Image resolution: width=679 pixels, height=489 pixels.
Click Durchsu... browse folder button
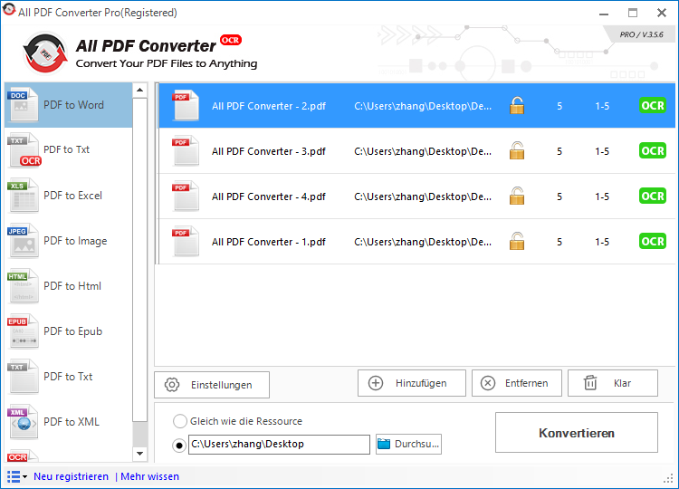(x=409, y=444)
